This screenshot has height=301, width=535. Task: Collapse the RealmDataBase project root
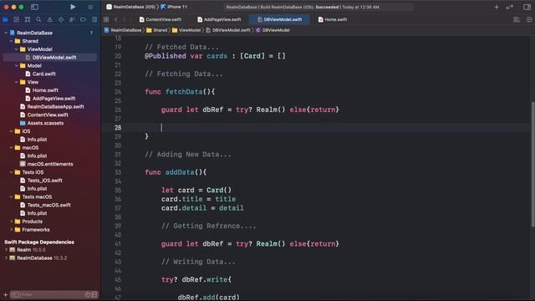[x=6, y=33]
